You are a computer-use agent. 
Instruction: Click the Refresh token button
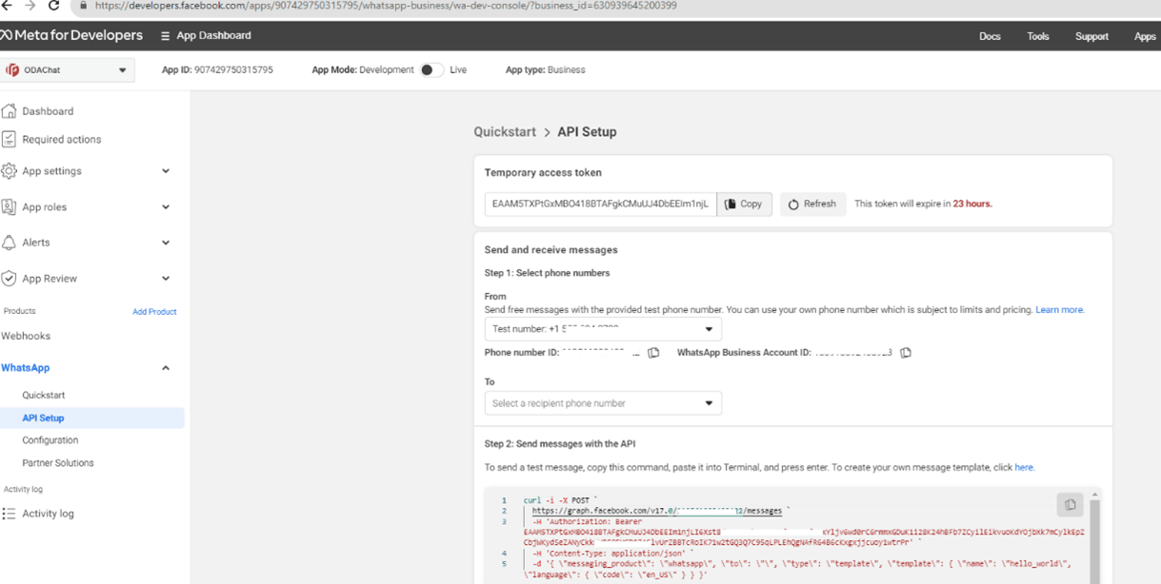pos(812,204)
